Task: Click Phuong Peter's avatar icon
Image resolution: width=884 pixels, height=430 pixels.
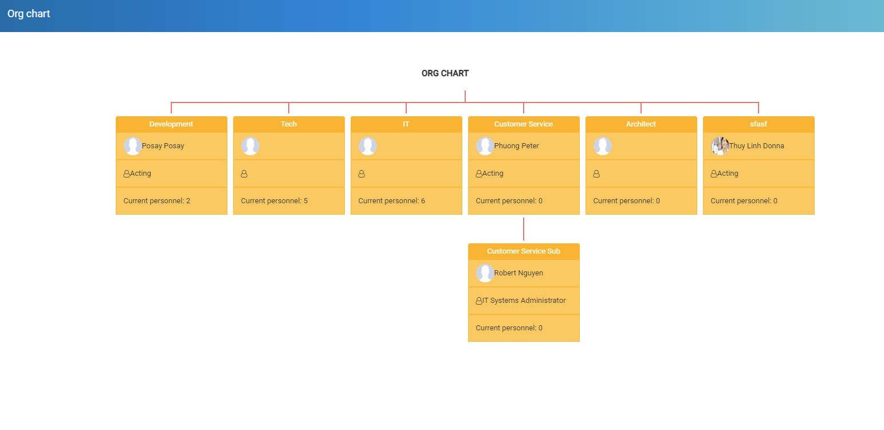Action: click(485, 146)
